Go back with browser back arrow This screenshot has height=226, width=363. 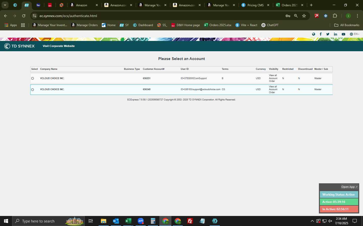click(6, 16)
